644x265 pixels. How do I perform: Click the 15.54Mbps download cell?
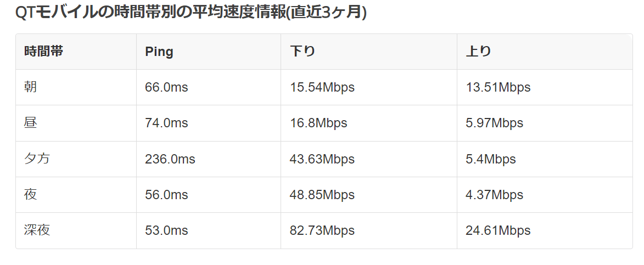pos(322,87)
